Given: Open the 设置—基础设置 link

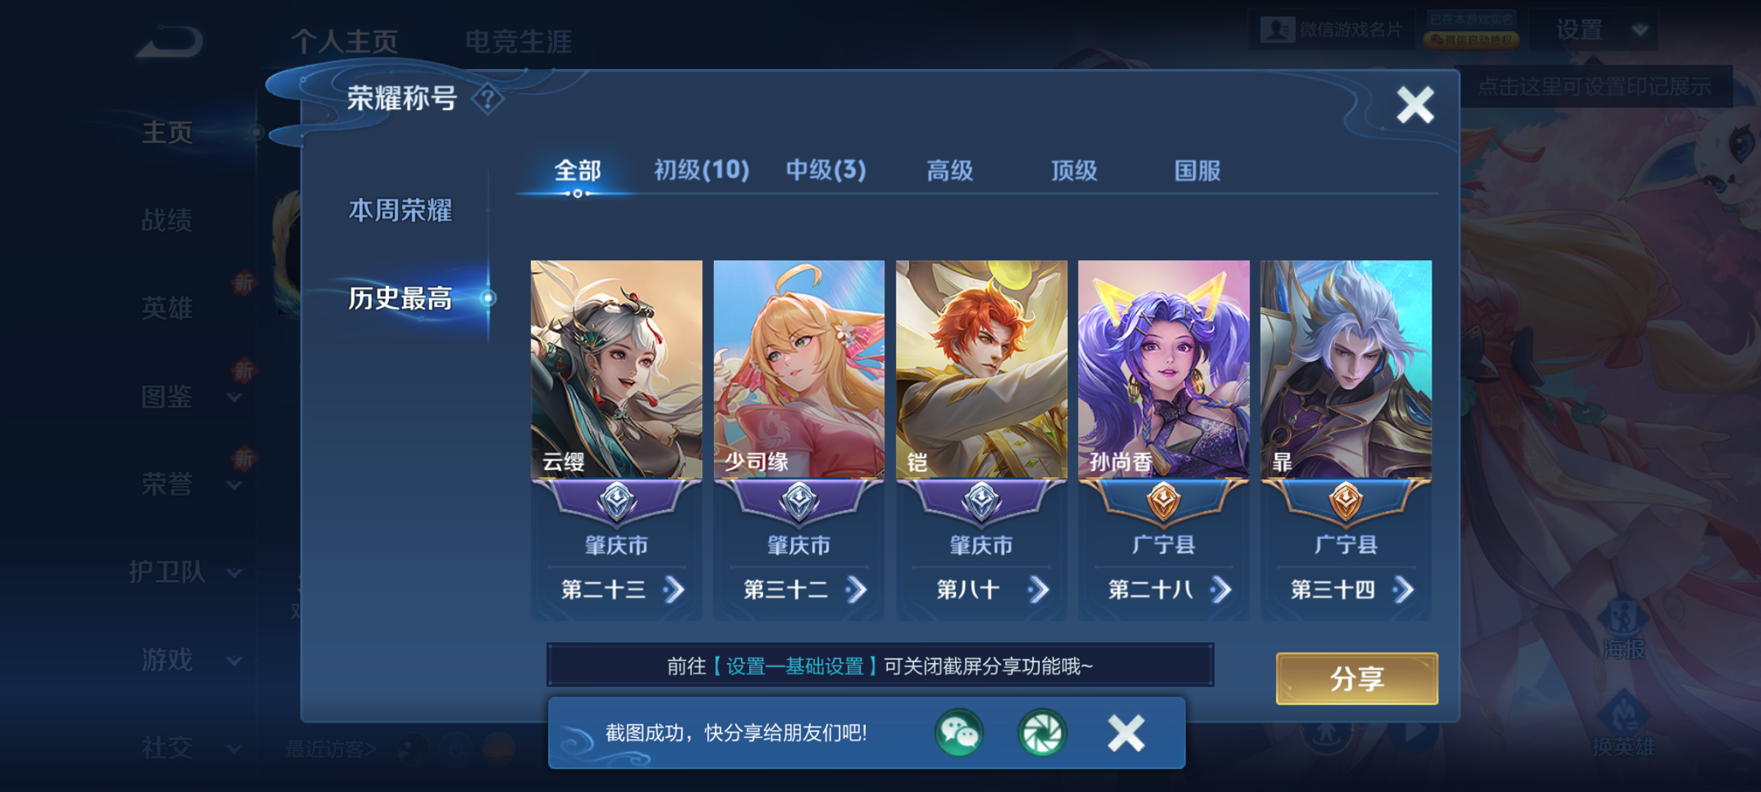Looking at the screenshot, I should [x=795, y=666].
